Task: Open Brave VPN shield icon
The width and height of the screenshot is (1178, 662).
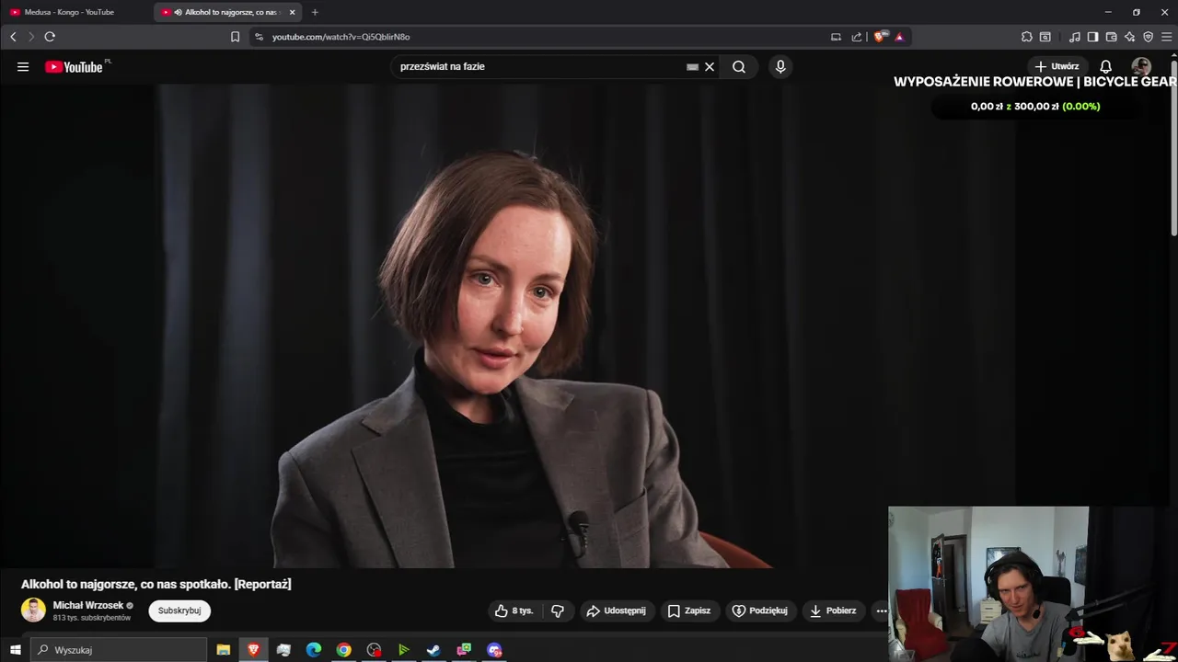Action: tap(1148, 37)
